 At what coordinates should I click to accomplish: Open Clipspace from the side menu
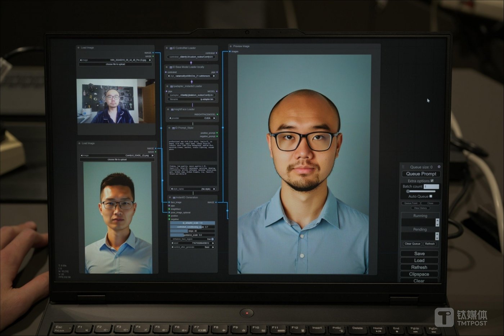(419, 274)
